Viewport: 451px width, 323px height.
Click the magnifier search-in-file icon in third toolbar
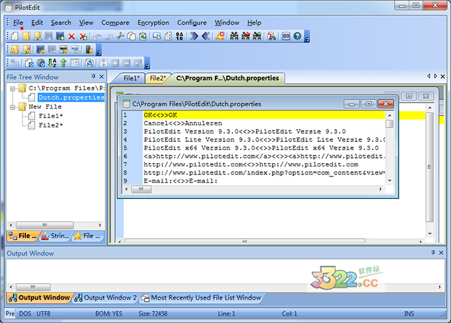point(89,63)
